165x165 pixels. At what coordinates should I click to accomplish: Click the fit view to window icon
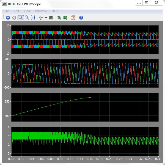(33, 18)
